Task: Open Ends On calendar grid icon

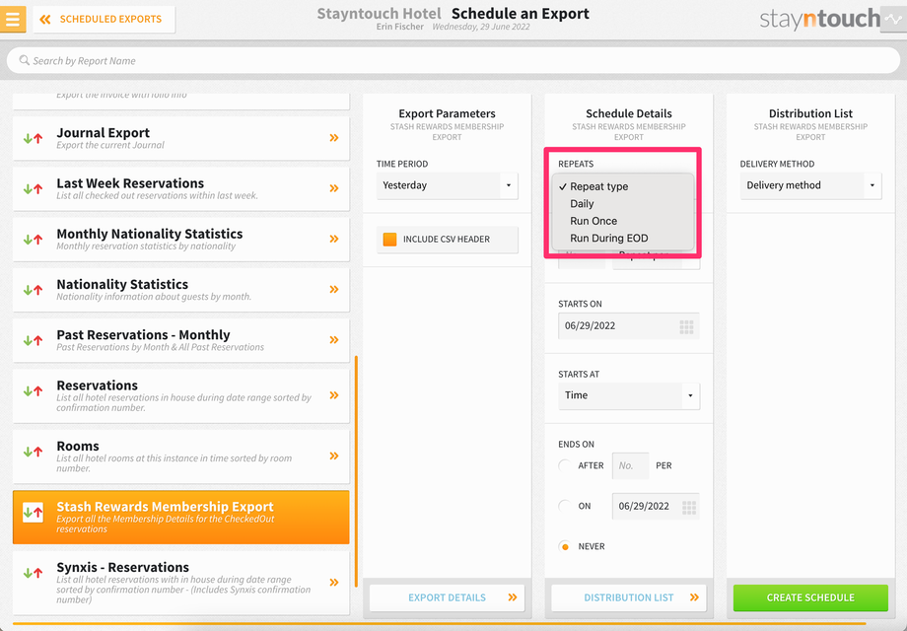Action: pos(689,507)
